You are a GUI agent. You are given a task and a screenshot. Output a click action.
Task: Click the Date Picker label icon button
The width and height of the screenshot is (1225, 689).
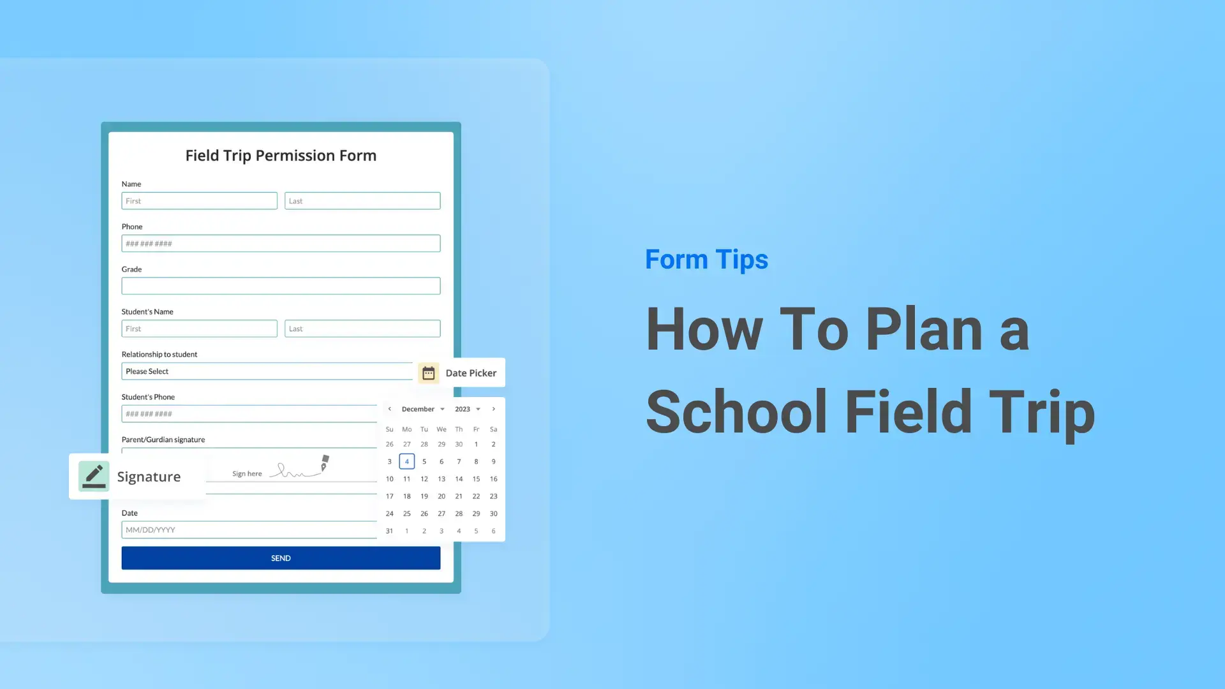tap(428, 373)
